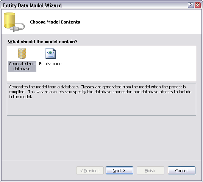This screenshot has width=203, height=182.
Task: Click the What should the model contain label
Action: 42,42
